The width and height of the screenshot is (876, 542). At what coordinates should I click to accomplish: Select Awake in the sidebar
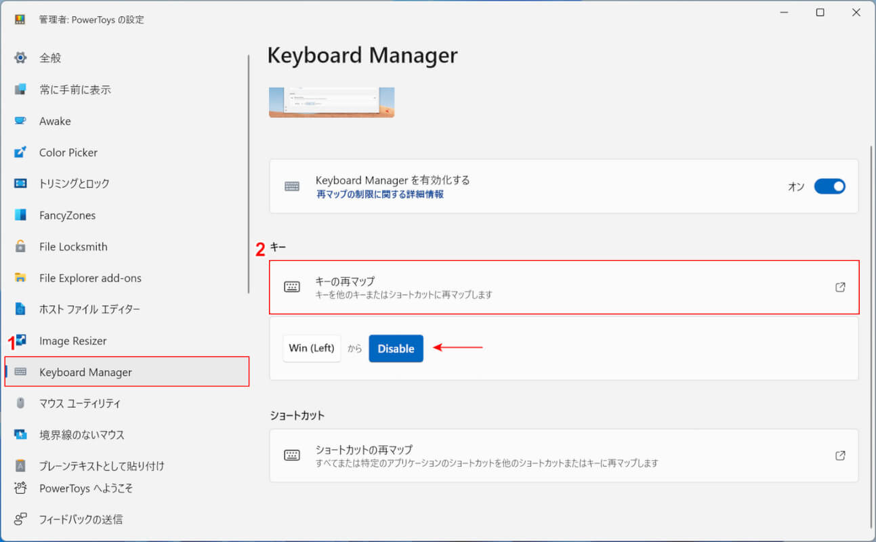[x=127, y=121]
